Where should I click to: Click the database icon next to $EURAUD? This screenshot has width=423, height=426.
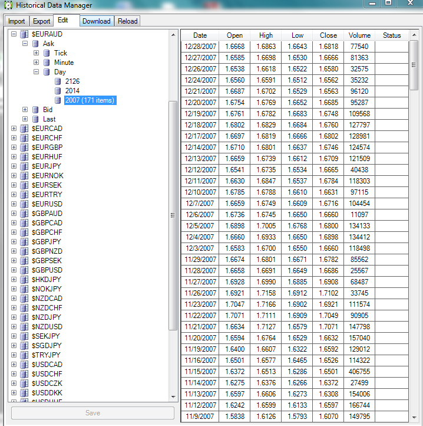click(24, 34)
